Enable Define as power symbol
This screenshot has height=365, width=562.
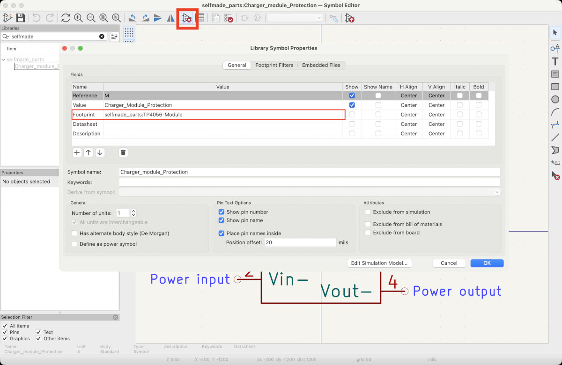74,244
